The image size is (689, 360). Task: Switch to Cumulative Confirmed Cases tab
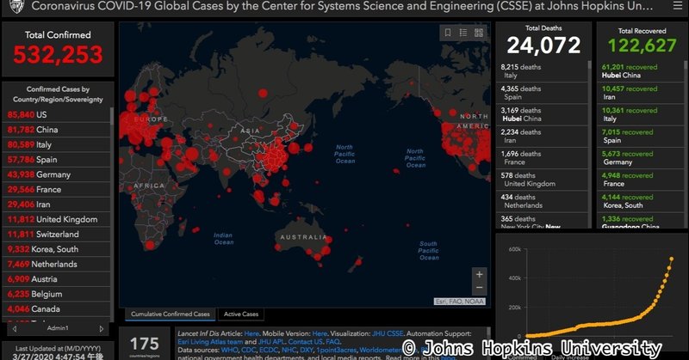coord(170,314)
